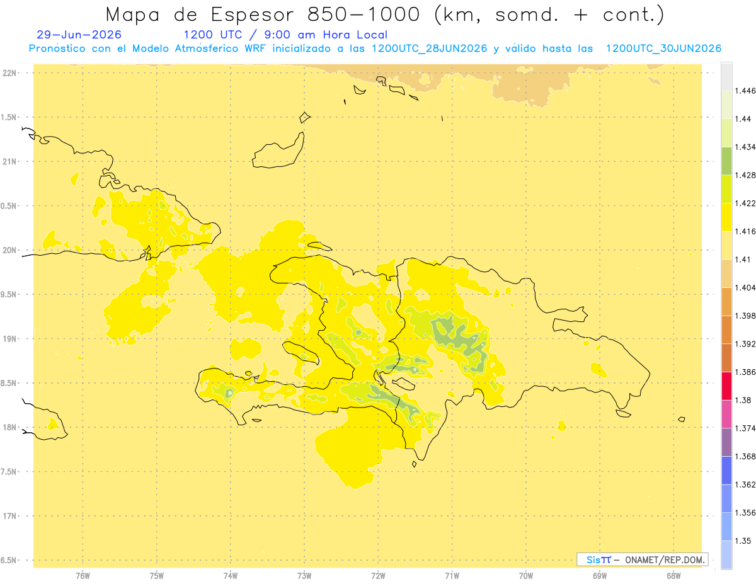Viewport: 756px width, 584px height.
Task: Pick the blue swatch between 1.368 and 1.362
Action: click(x=726, y=470)
